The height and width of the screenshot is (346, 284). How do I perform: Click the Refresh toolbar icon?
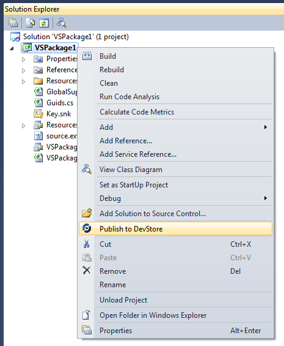[x=44, y=23]
